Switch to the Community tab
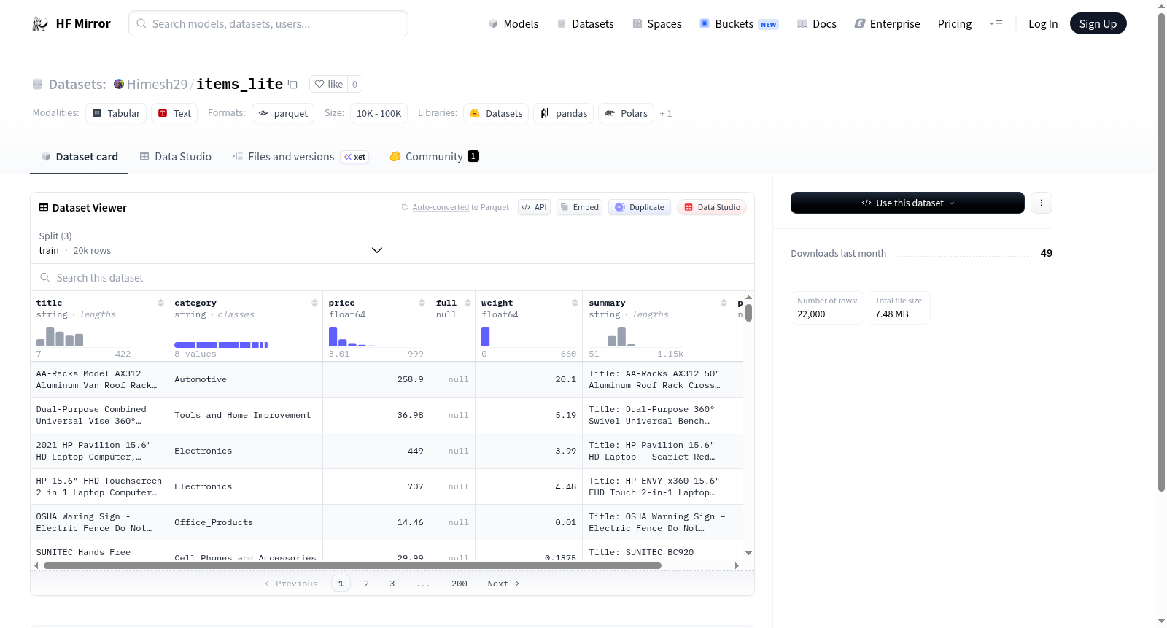 (435, 157)
